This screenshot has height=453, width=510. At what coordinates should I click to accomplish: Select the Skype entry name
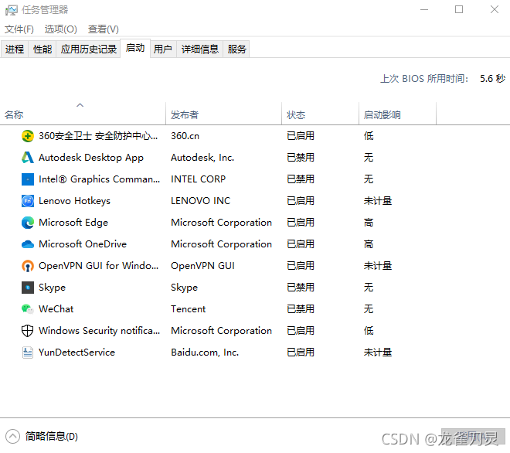52,288
